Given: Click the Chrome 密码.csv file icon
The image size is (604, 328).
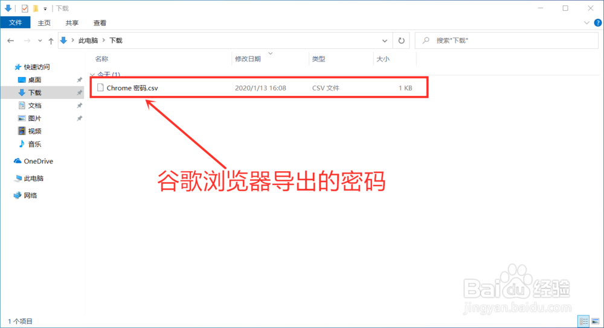Looking at the screenshot, I should click(x=100, y=87).
